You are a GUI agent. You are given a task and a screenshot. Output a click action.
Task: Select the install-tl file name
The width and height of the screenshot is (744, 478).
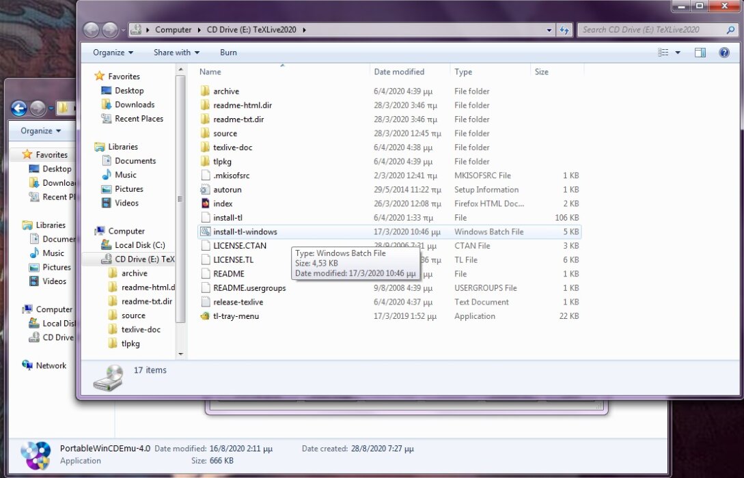pos(228,218)
